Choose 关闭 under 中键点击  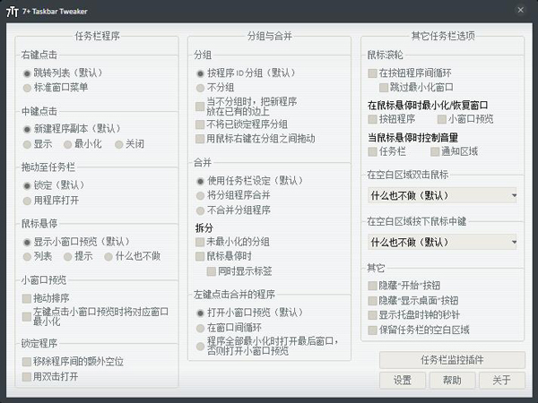(118, 144)
